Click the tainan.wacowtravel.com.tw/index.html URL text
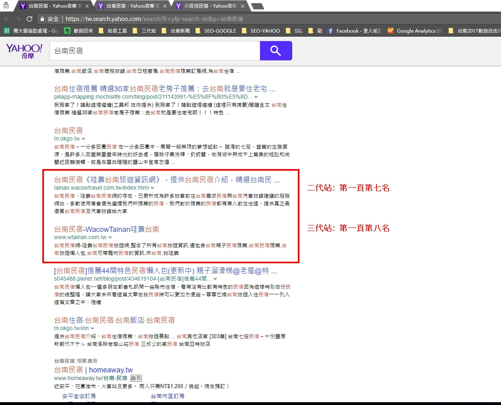 coord(102,188)
